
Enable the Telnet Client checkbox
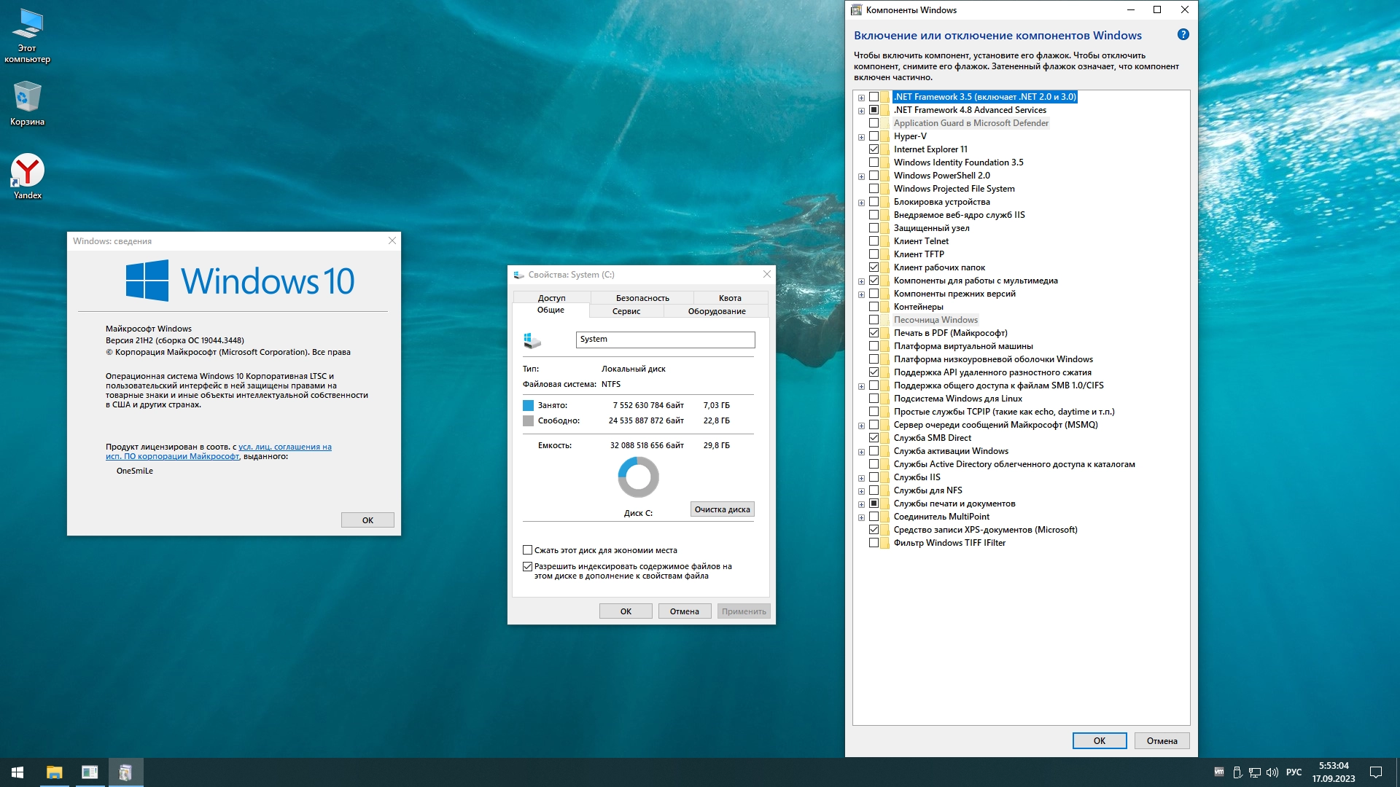[x=874, y=241]
